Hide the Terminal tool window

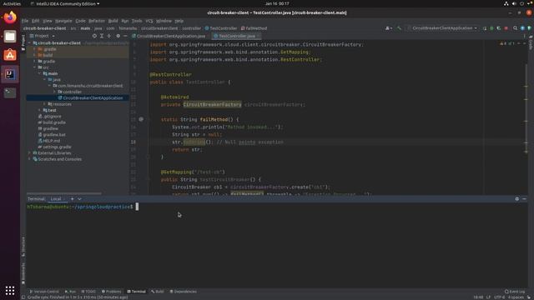pos(525,199)
